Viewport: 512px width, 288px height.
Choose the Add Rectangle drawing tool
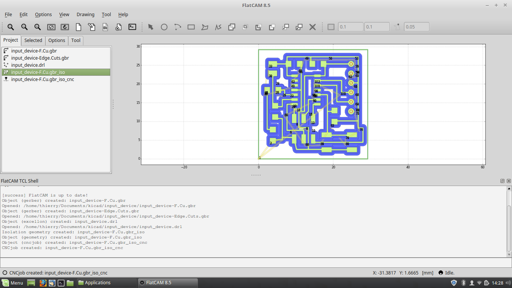(x=191, y=27)
